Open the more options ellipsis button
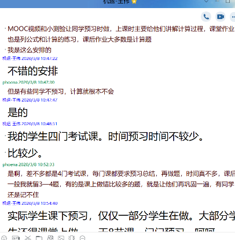235x240 pixels. point(233,17)
